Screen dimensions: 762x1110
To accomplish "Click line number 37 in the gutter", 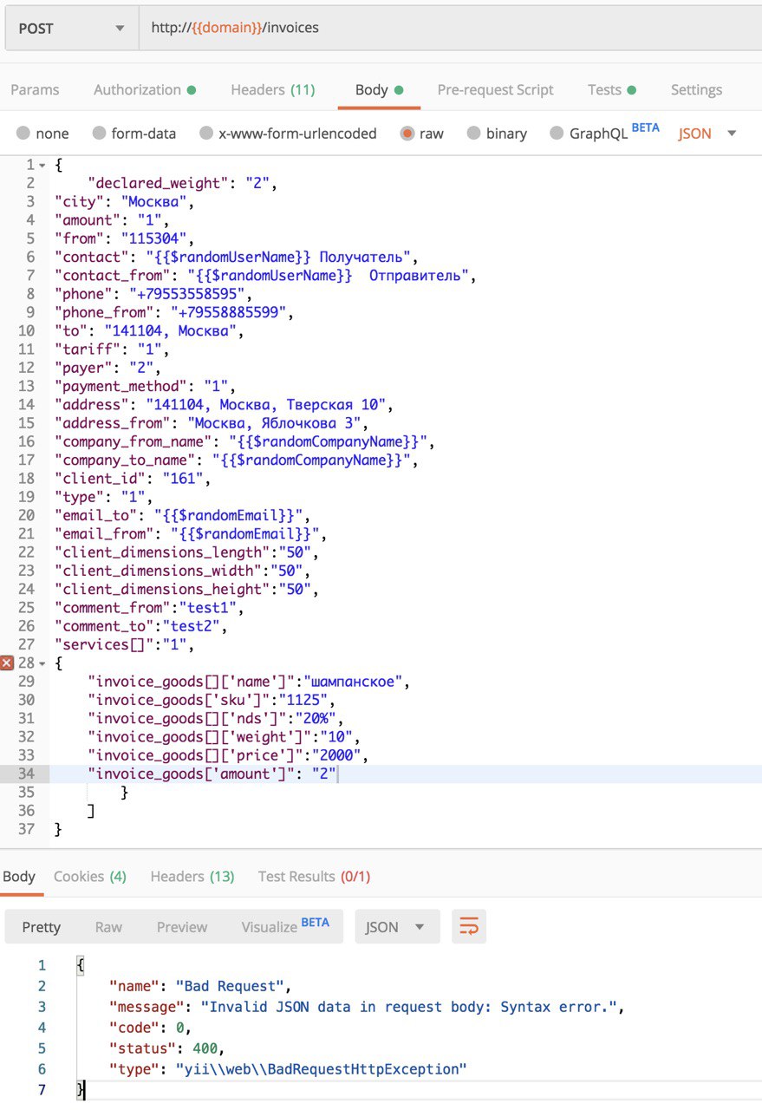I will tap(26, 829).
